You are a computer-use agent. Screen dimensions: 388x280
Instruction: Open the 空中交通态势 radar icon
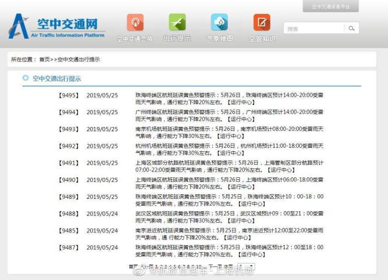click(135, 23)
